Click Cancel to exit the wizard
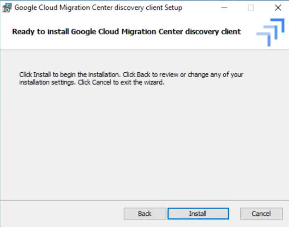Image resolution: width=289 pixels, height=227 pixels. click(x=261, y=213)
